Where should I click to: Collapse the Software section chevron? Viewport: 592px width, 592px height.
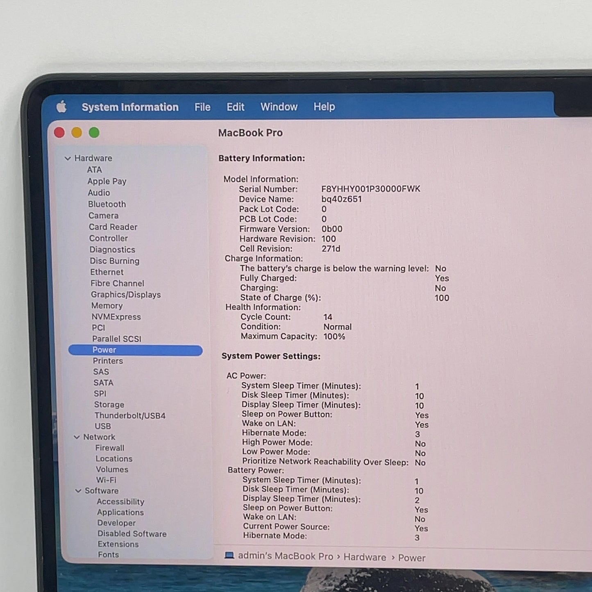(78, 491)
